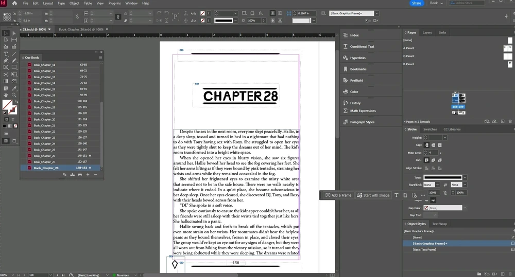515x277 pixels.
Task: Open the Layout menu
Action: tap(48, 3)
